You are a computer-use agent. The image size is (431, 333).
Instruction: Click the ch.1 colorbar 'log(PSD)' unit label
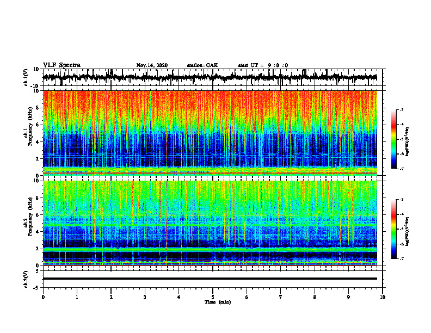click(408, 142)
